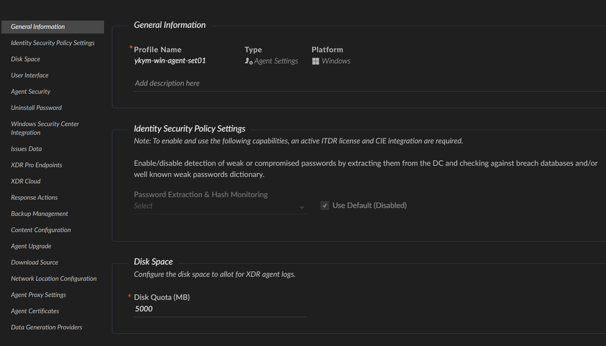Click the Agent Settings type icon
Screen dimensions: 606x346
pos(248,61)
